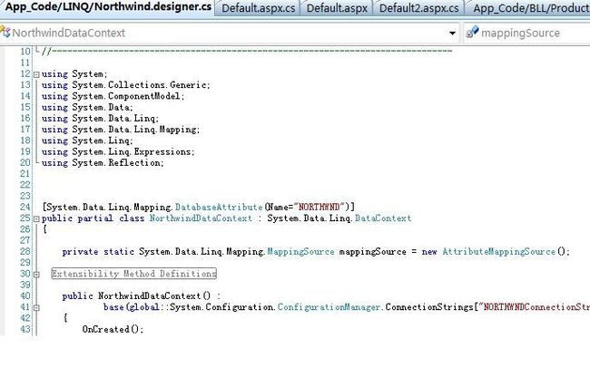Open the NorthwindDataContext type dropdown arrow
Screen dimensions: 590x387
(452, 33)
